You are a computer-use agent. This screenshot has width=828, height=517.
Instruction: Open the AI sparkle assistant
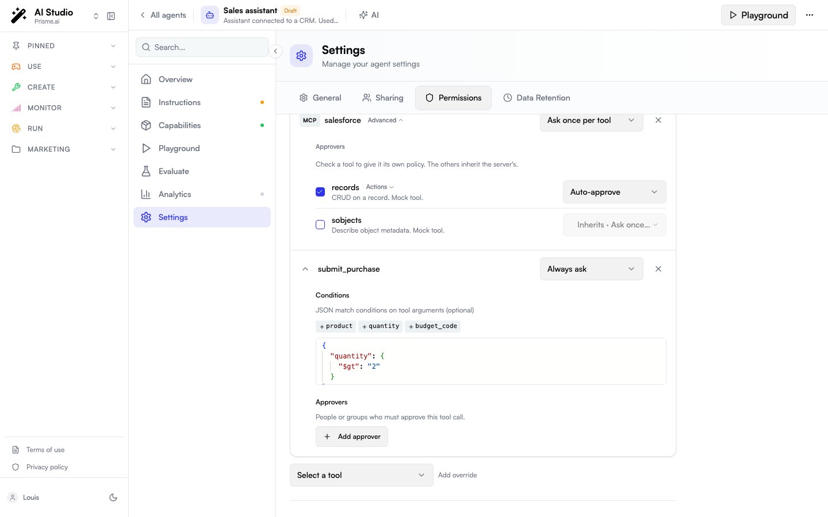[369, 16]
